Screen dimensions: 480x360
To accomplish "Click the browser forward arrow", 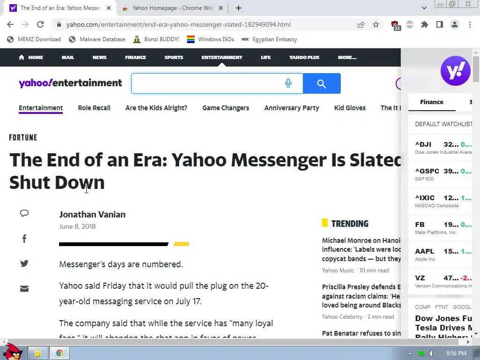I will (x=25, y=24).
